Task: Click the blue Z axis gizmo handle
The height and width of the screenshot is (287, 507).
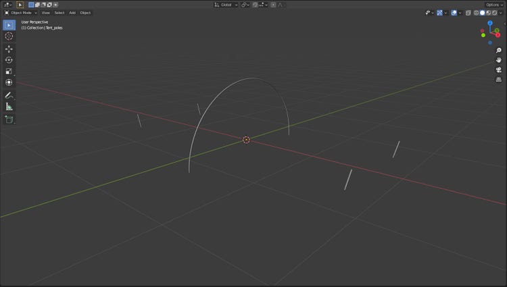Action: pos(490,23)
